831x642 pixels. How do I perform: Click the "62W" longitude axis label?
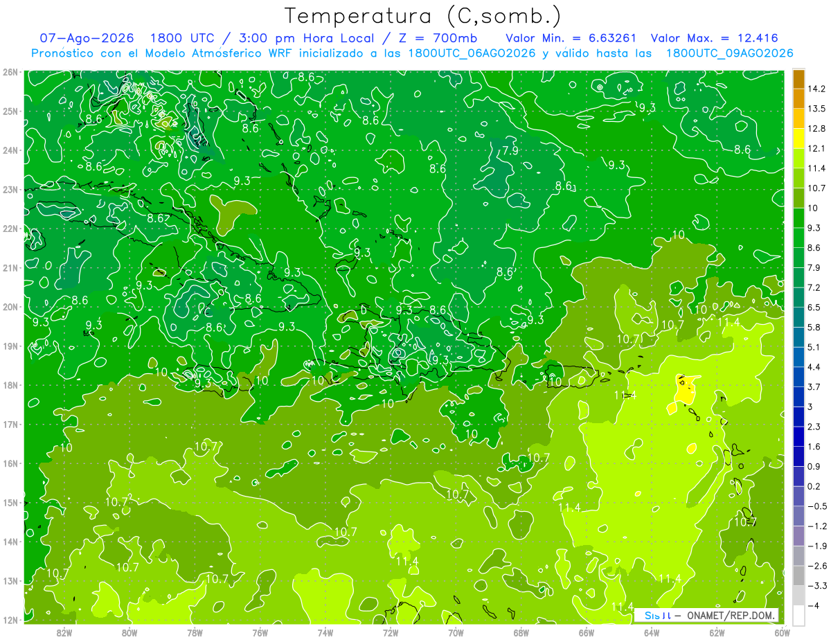[717, 632]
